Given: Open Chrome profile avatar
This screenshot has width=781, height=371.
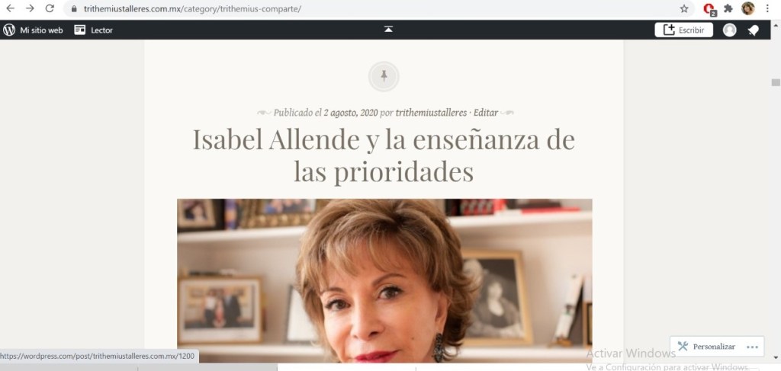Looking at the screenshot, I should 748,8.
